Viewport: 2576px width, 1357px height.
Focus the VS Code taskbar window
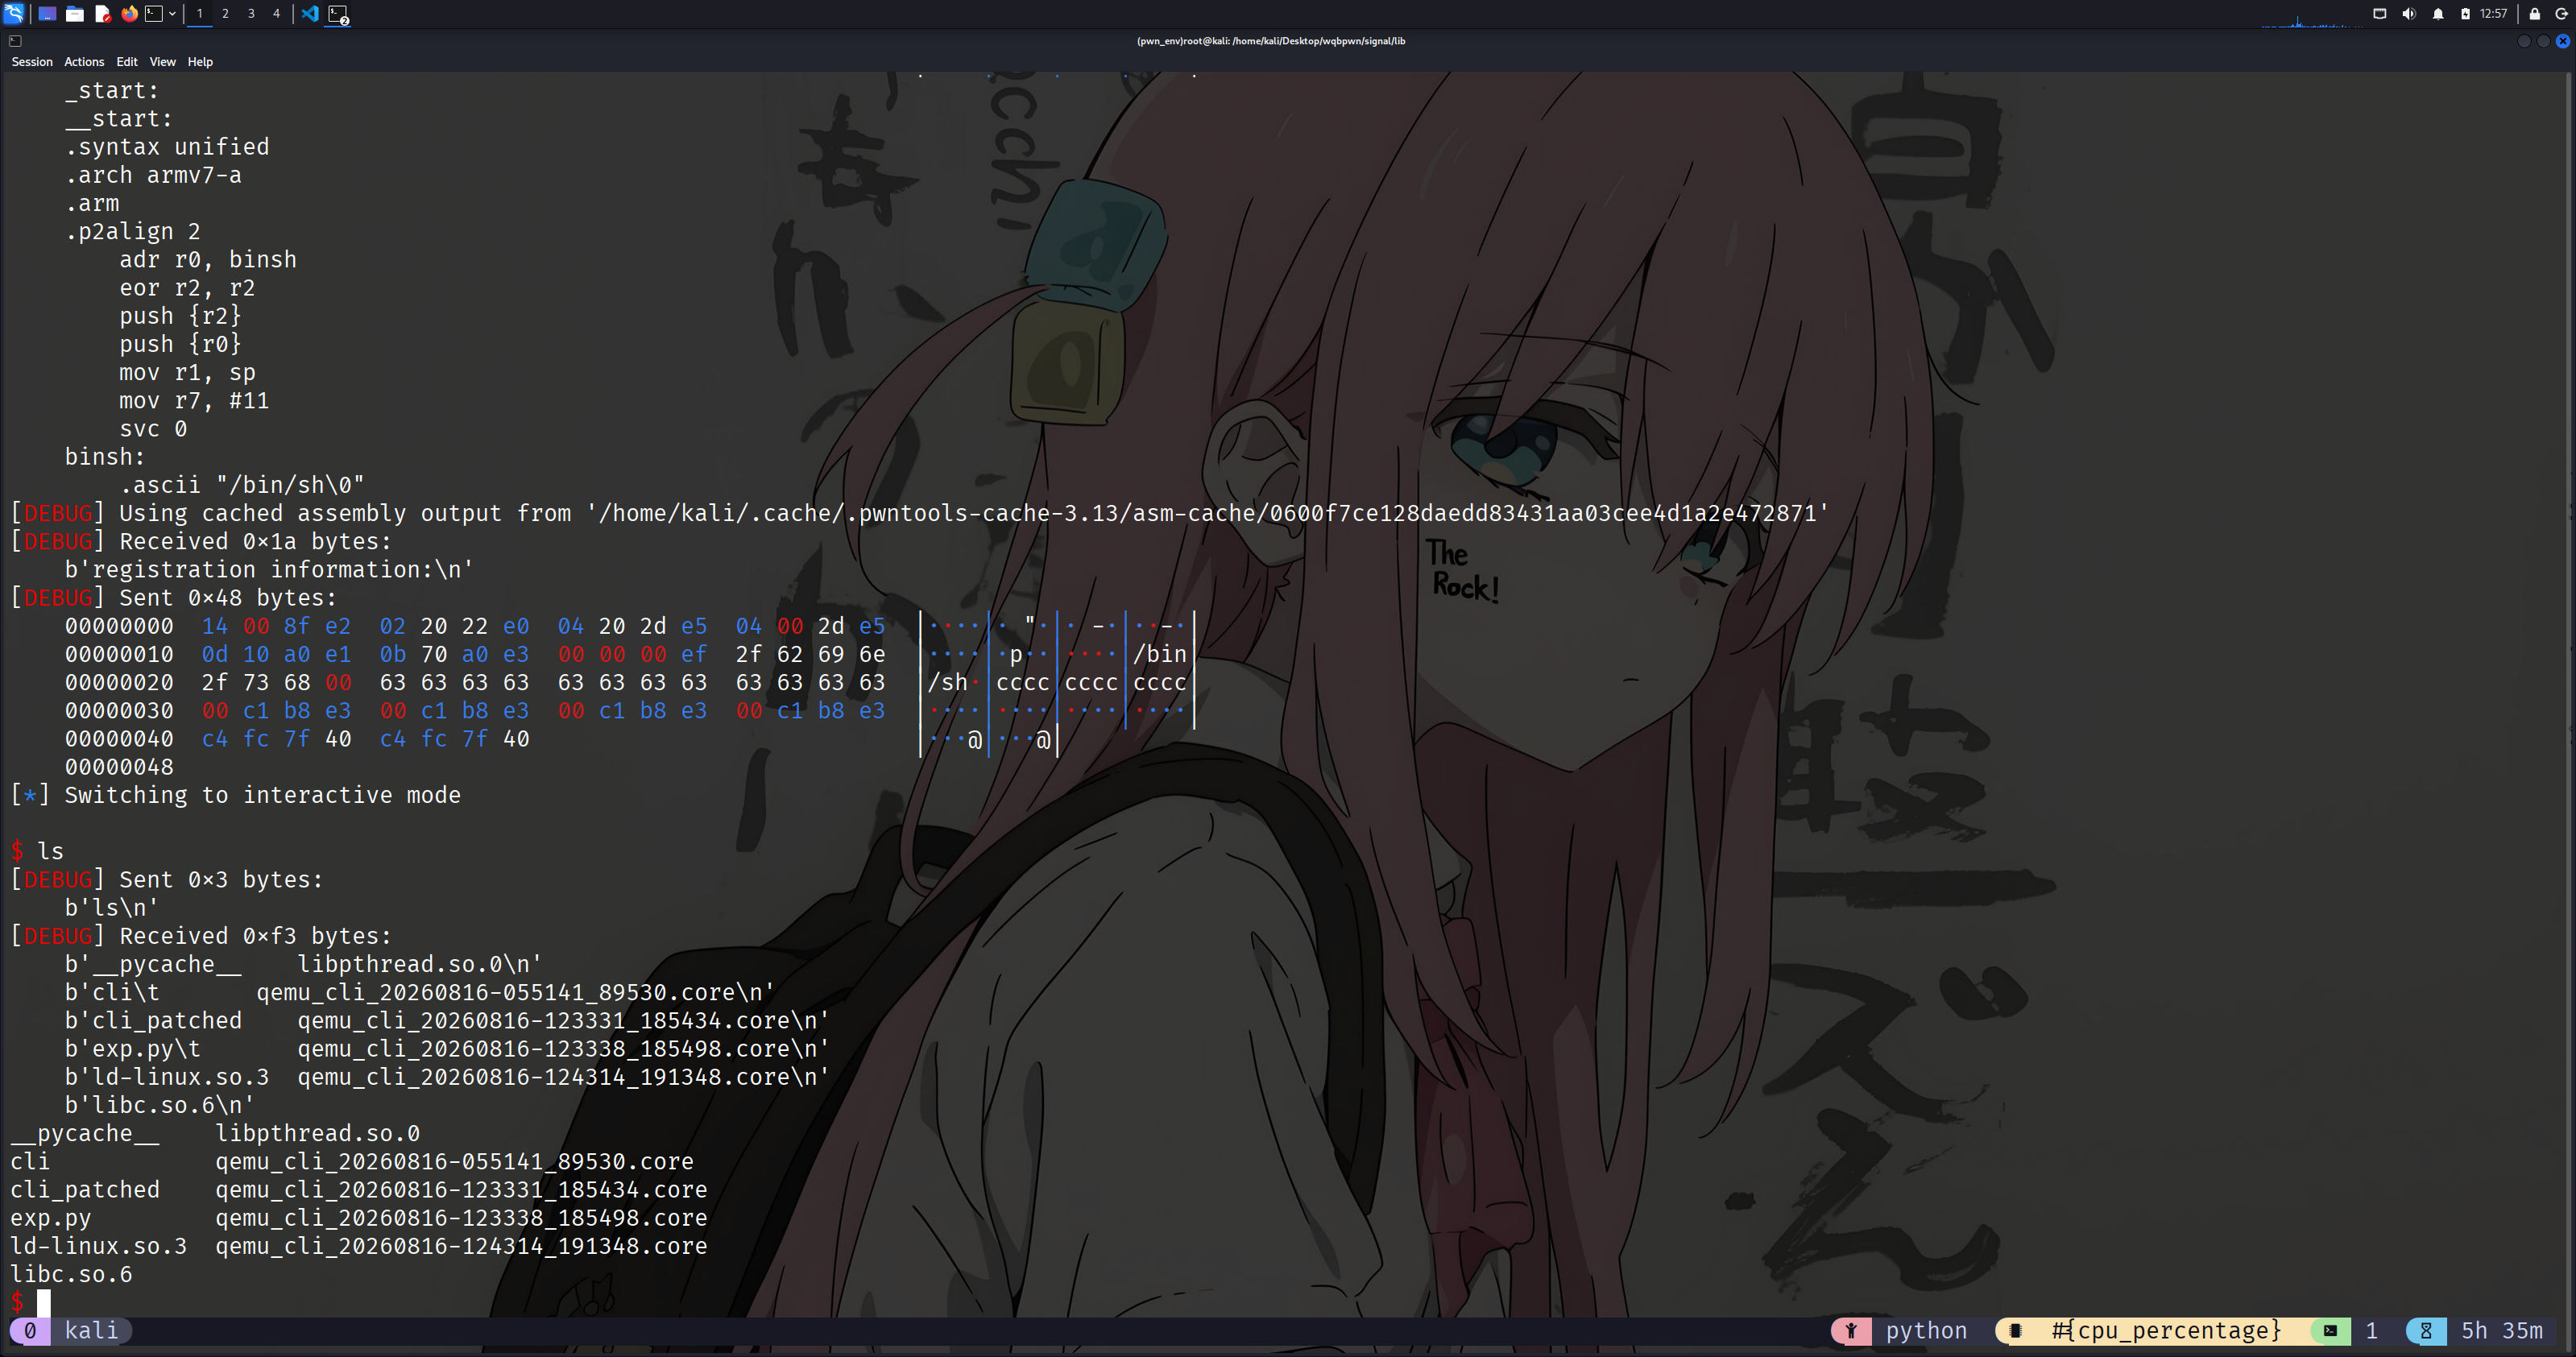(x=310, y=13)
